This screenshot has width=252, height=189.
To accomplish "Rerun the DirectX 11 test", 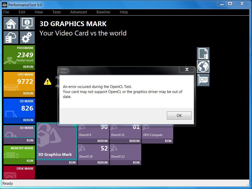I will point(125,141).
